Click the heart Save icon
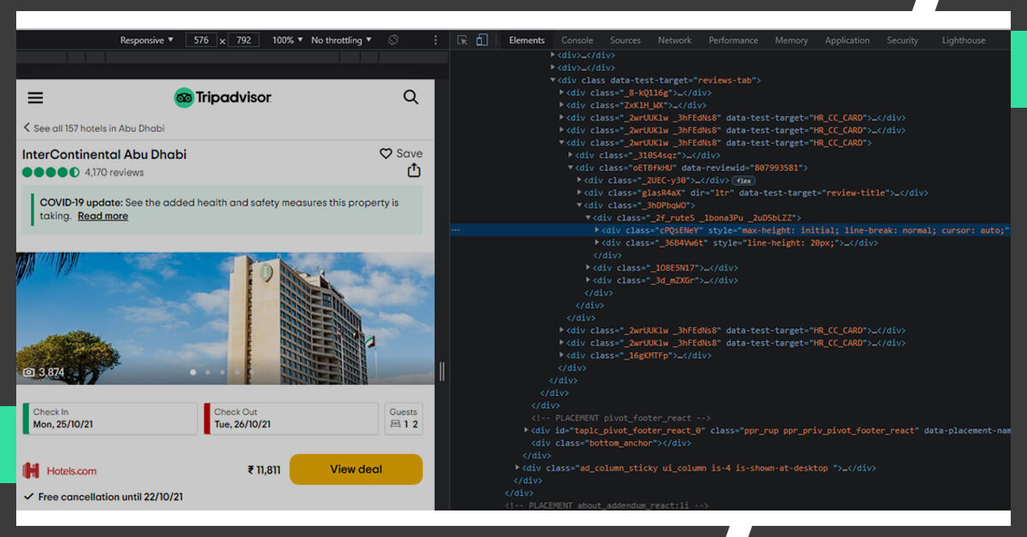 [x=386, y=154]
